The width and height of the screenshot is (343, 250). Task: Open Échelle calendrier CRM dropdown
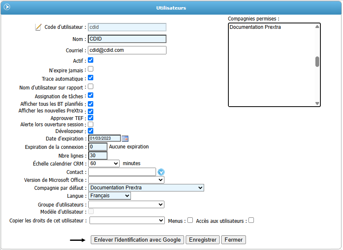[x=104, y=163]
